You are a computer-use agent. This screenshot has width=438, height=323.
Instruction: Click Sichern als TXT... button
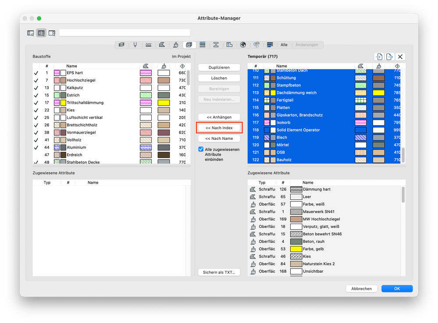tap(219, 273)
